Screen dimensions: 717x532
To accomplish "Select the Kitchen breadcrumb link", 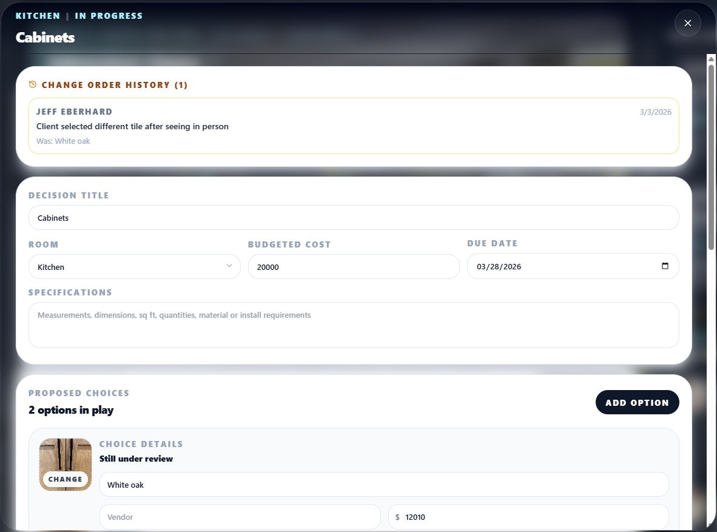I will pos(38,15).
